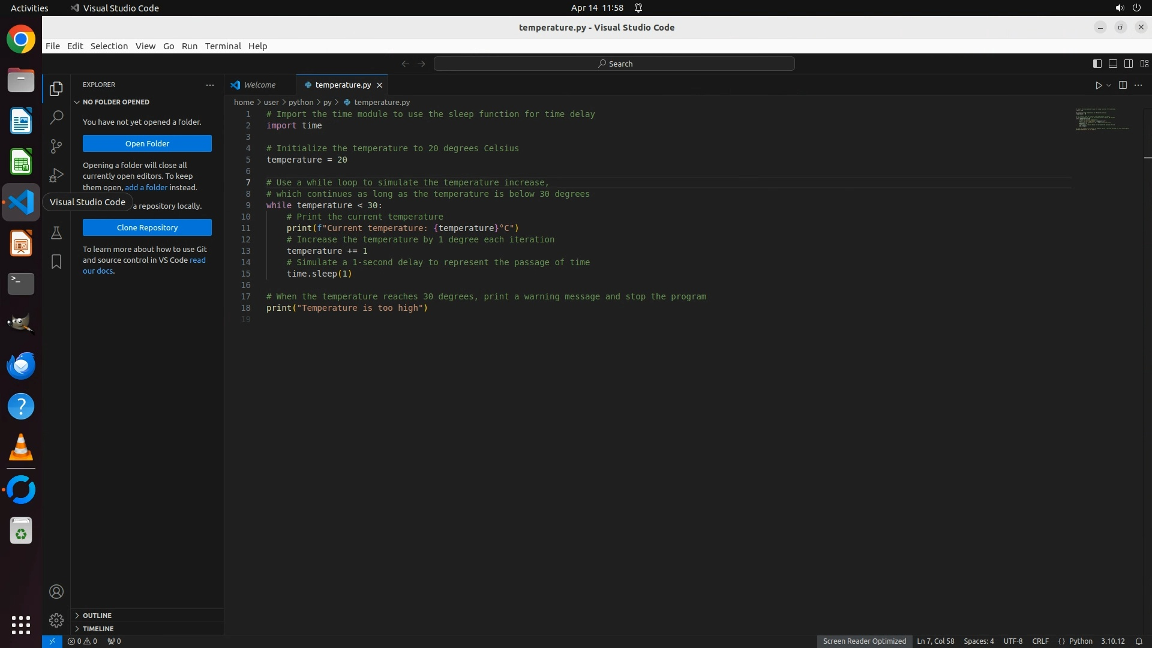Toggle the primary sidebar visibility
Screen dimensions: 1152x648
(x=1097, y=64)
